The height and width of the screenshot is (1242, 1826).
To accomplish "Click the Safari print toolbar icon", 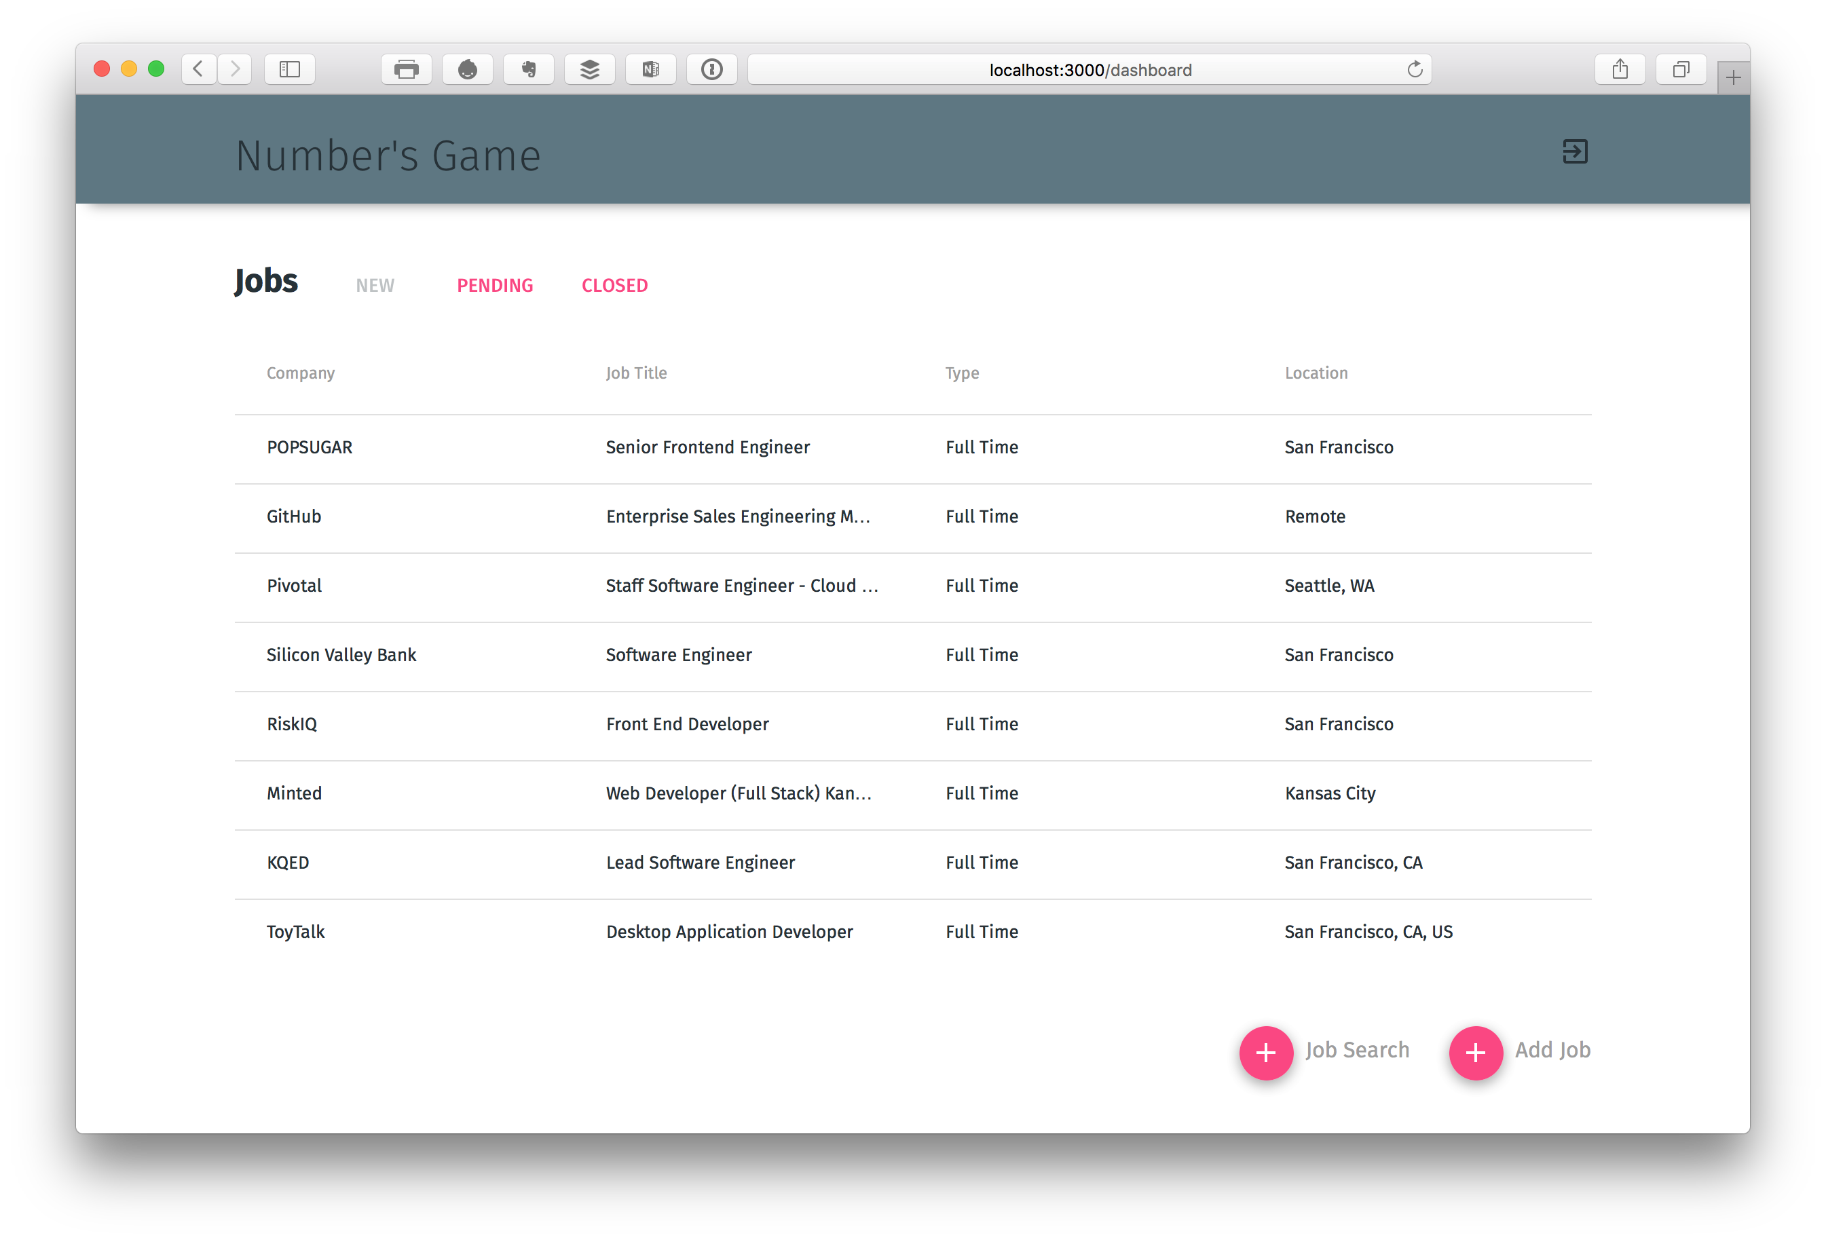I will click(x=406, y=70).
